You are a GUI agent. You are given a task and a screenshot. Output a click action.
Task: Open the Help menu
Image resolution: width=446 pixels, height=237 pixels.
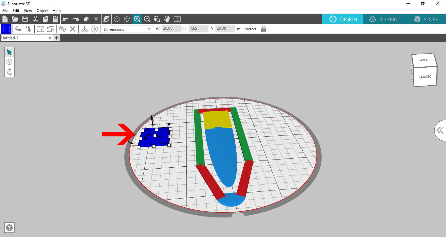(x=57, y=11)
